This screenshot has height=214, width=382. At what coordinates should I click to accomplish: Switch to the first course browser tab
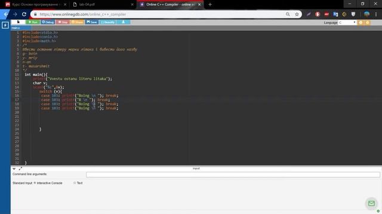(x=35, y=4)
